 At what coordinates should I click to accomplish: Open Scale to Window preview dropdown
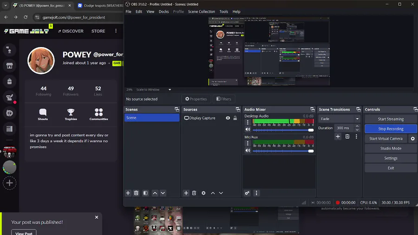click(154, 90)
